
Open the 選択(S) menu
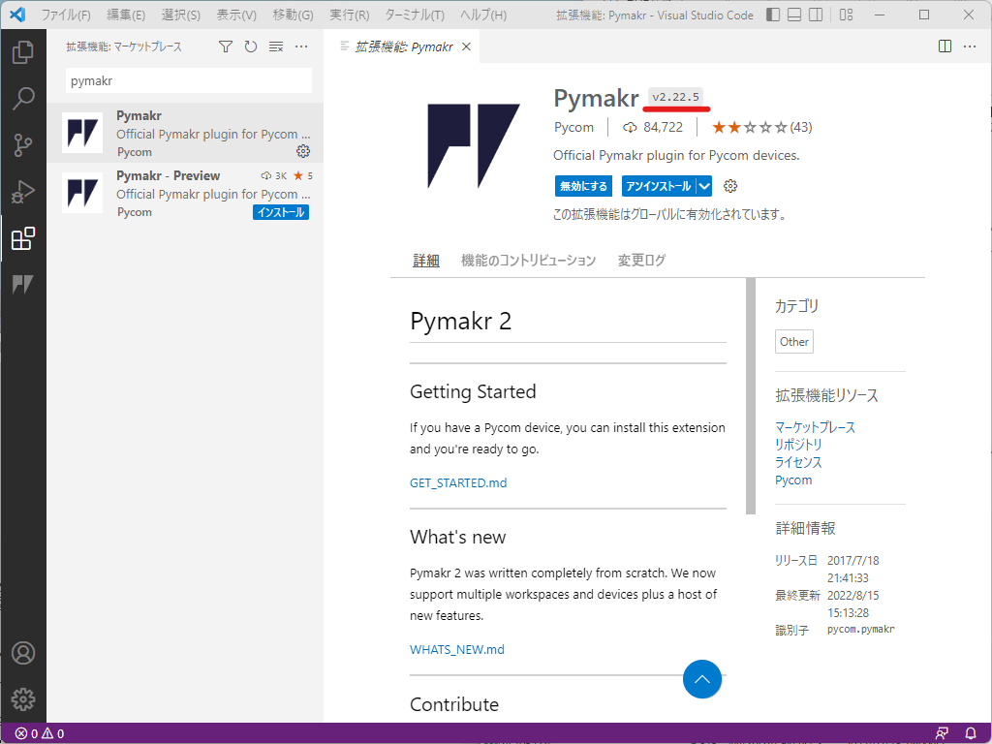click(181, 15)
